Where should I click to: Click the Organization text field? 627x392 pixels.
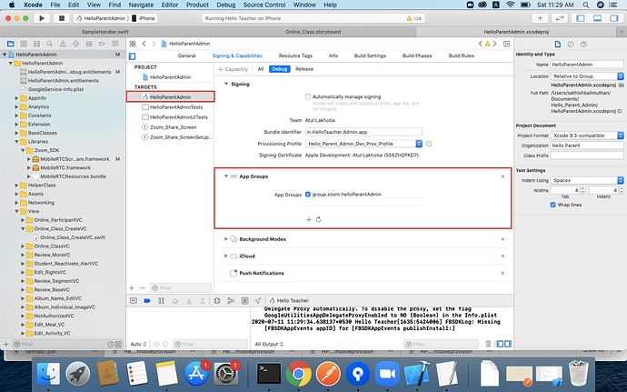coord(587,146)
